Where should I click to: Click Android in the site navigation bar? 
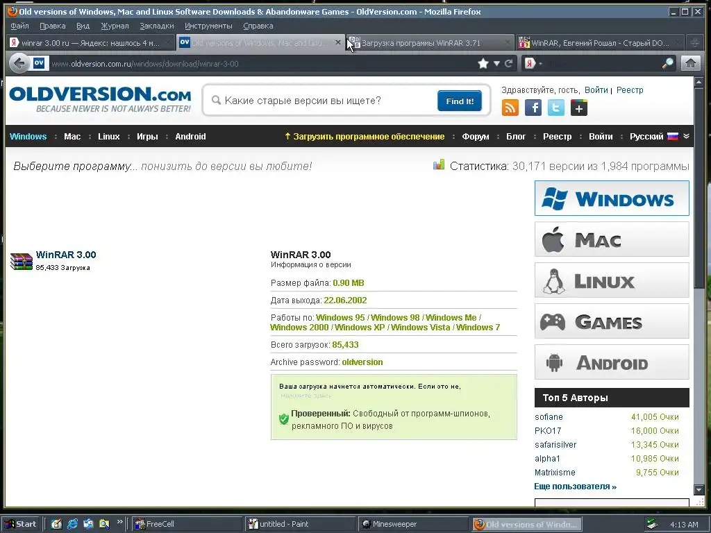click(190, 137)
